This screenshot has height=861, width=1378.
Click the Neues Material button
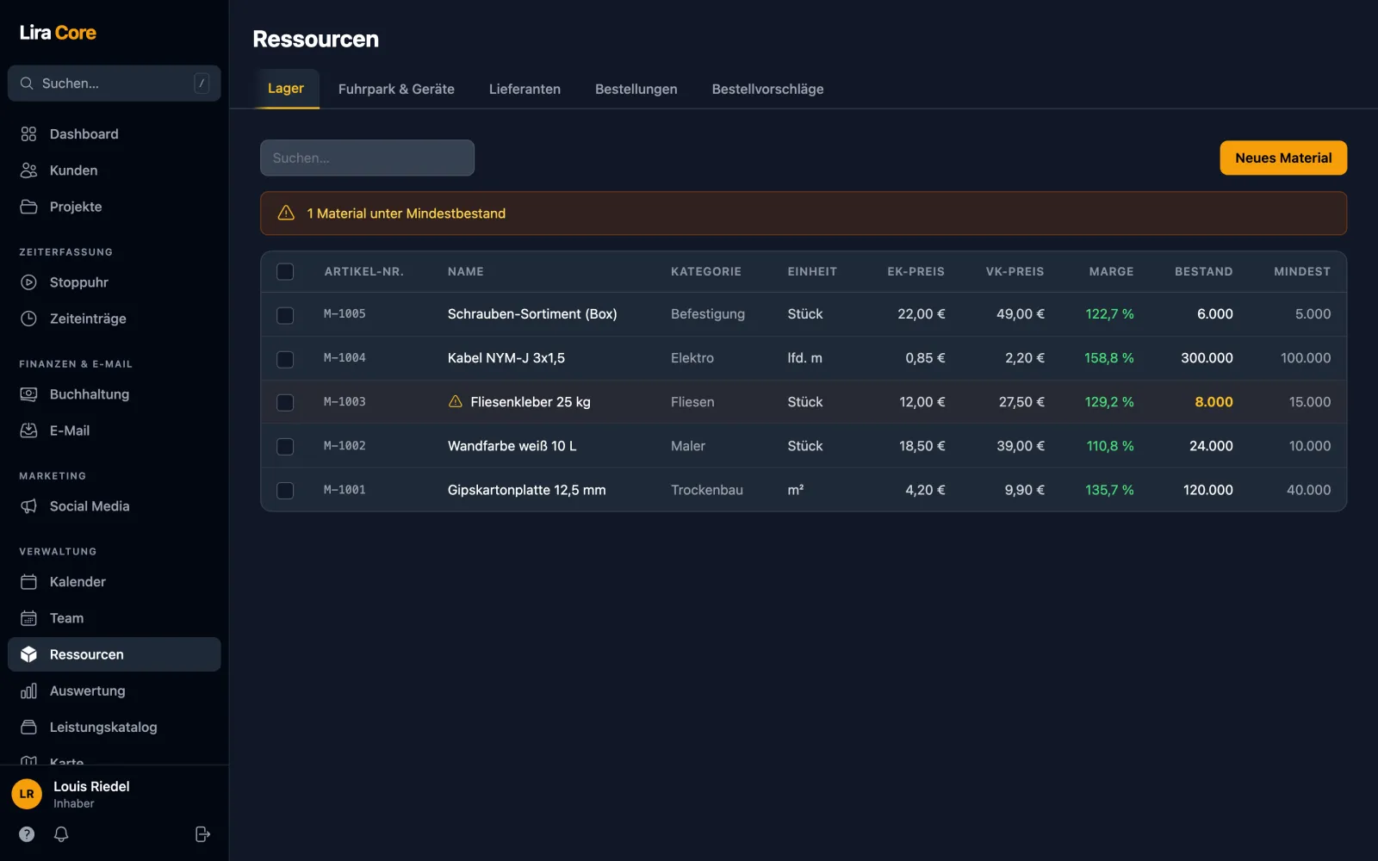pos(1283,158)
